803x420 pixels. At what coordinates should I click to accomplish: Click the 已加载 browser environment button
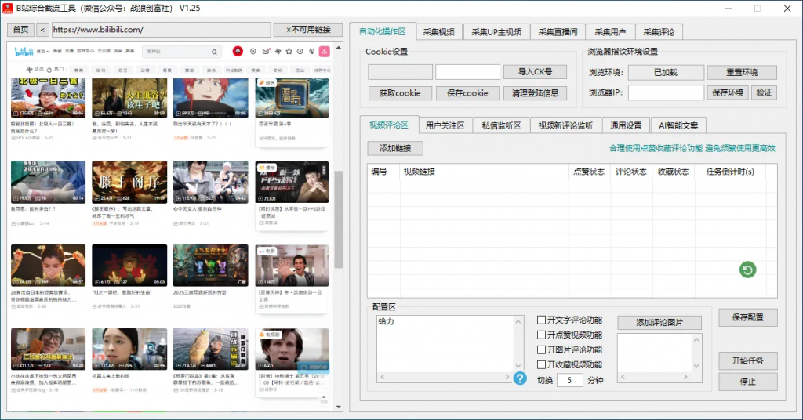(666, 72)
